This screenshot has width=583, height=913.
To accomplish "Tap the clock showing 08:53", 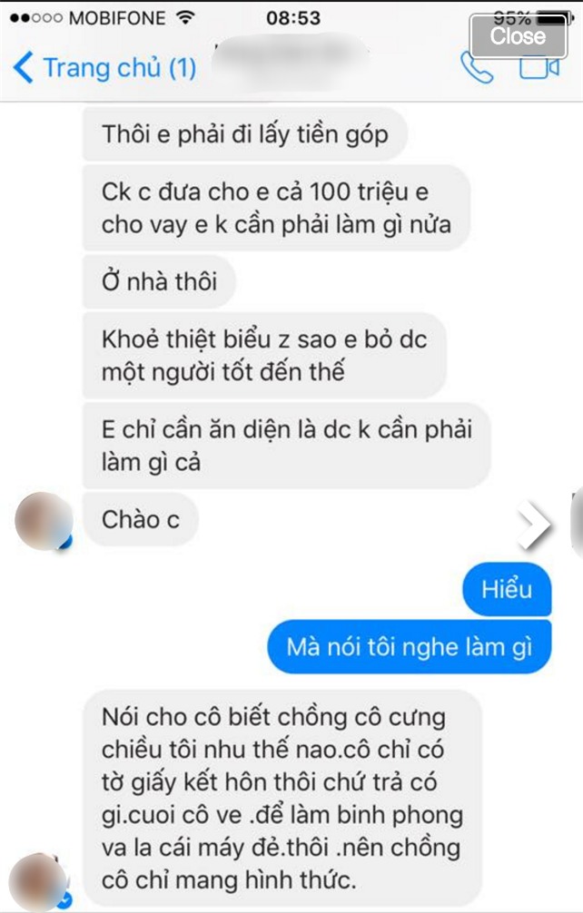I will [x=293, y=17].
